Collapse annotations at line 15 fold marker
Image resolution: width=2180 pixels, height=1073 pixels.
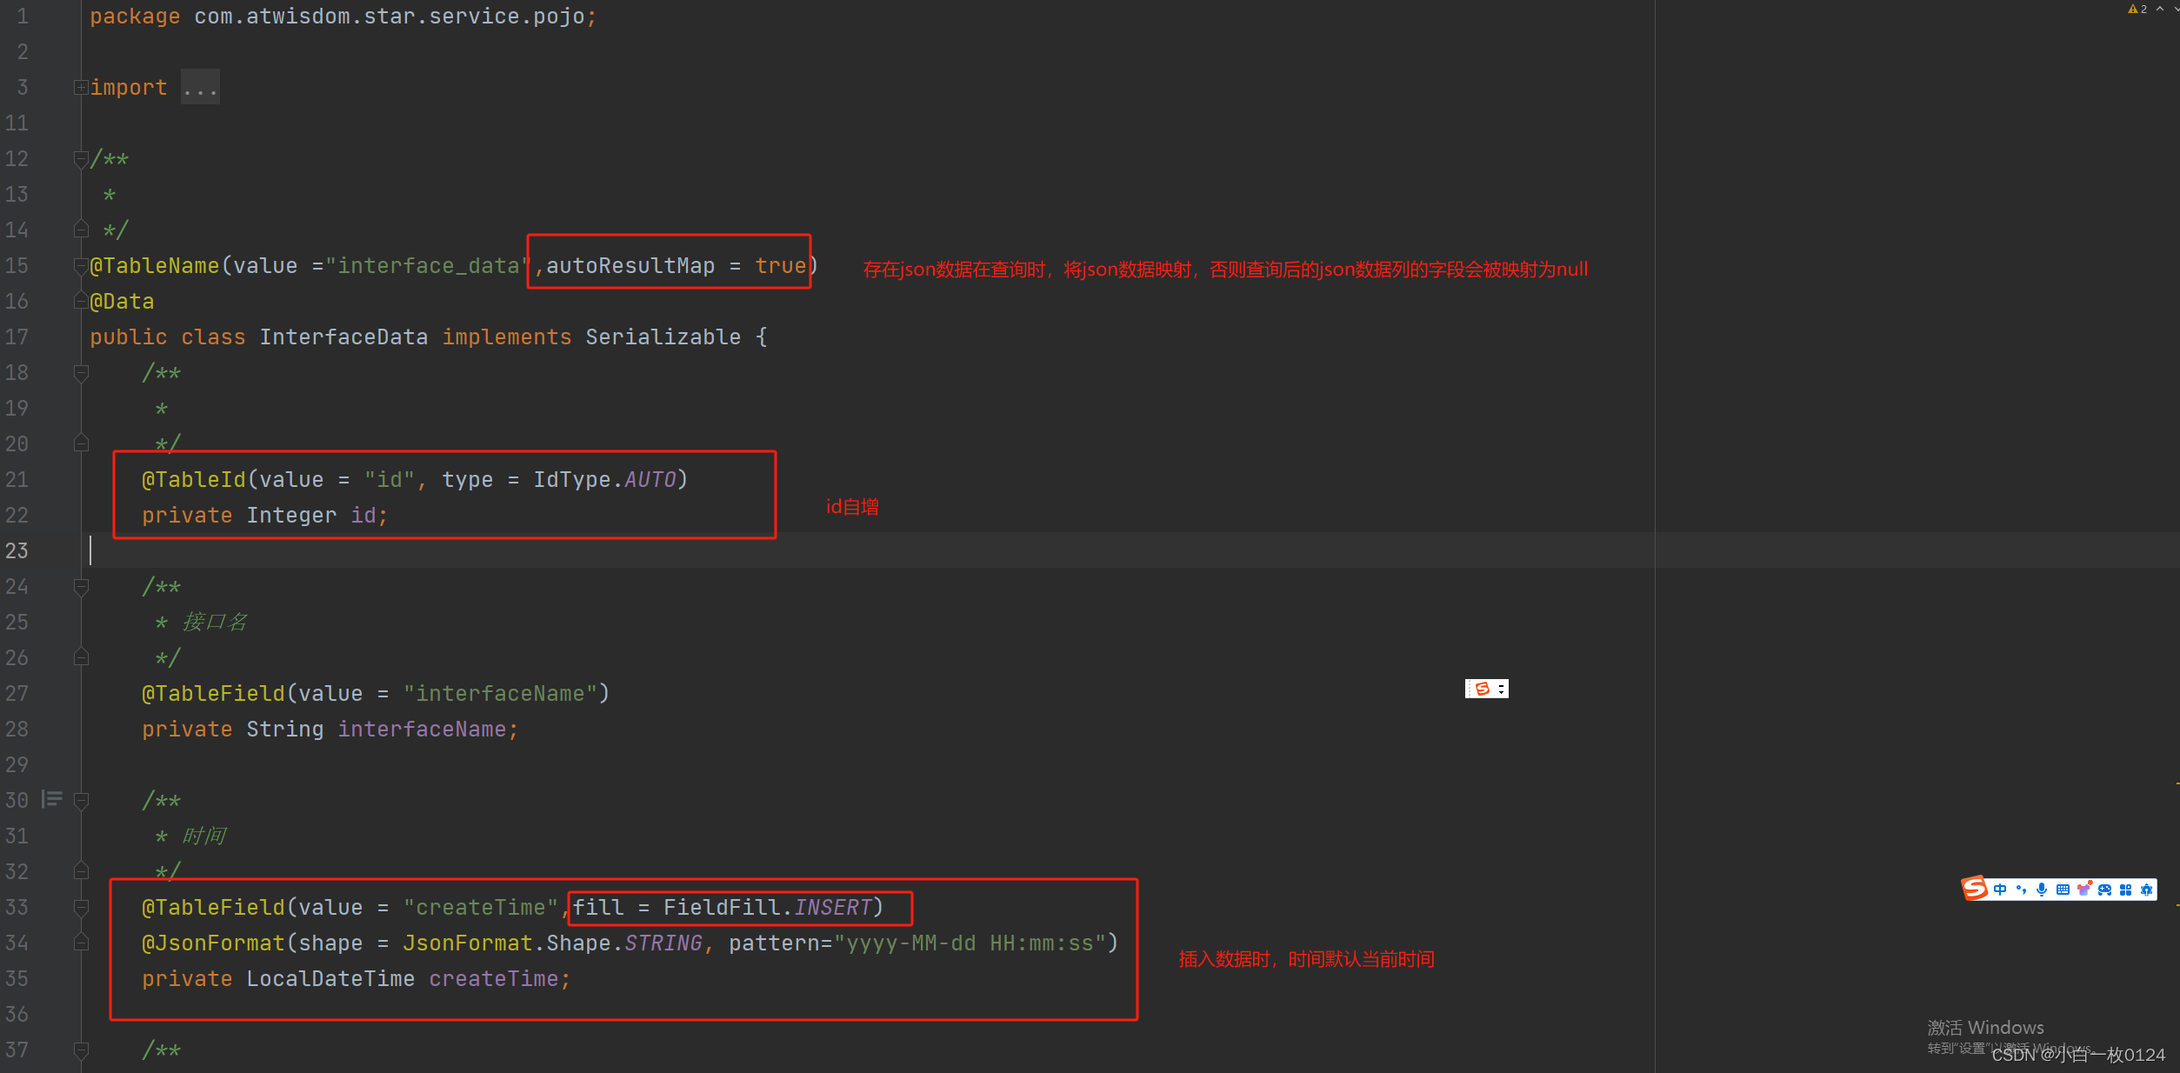point(81,266)
